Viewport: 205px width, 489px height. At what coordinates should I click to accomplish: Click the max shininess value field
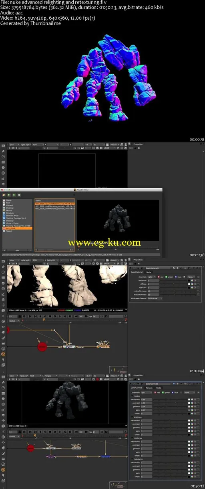(x=153, y=295)
